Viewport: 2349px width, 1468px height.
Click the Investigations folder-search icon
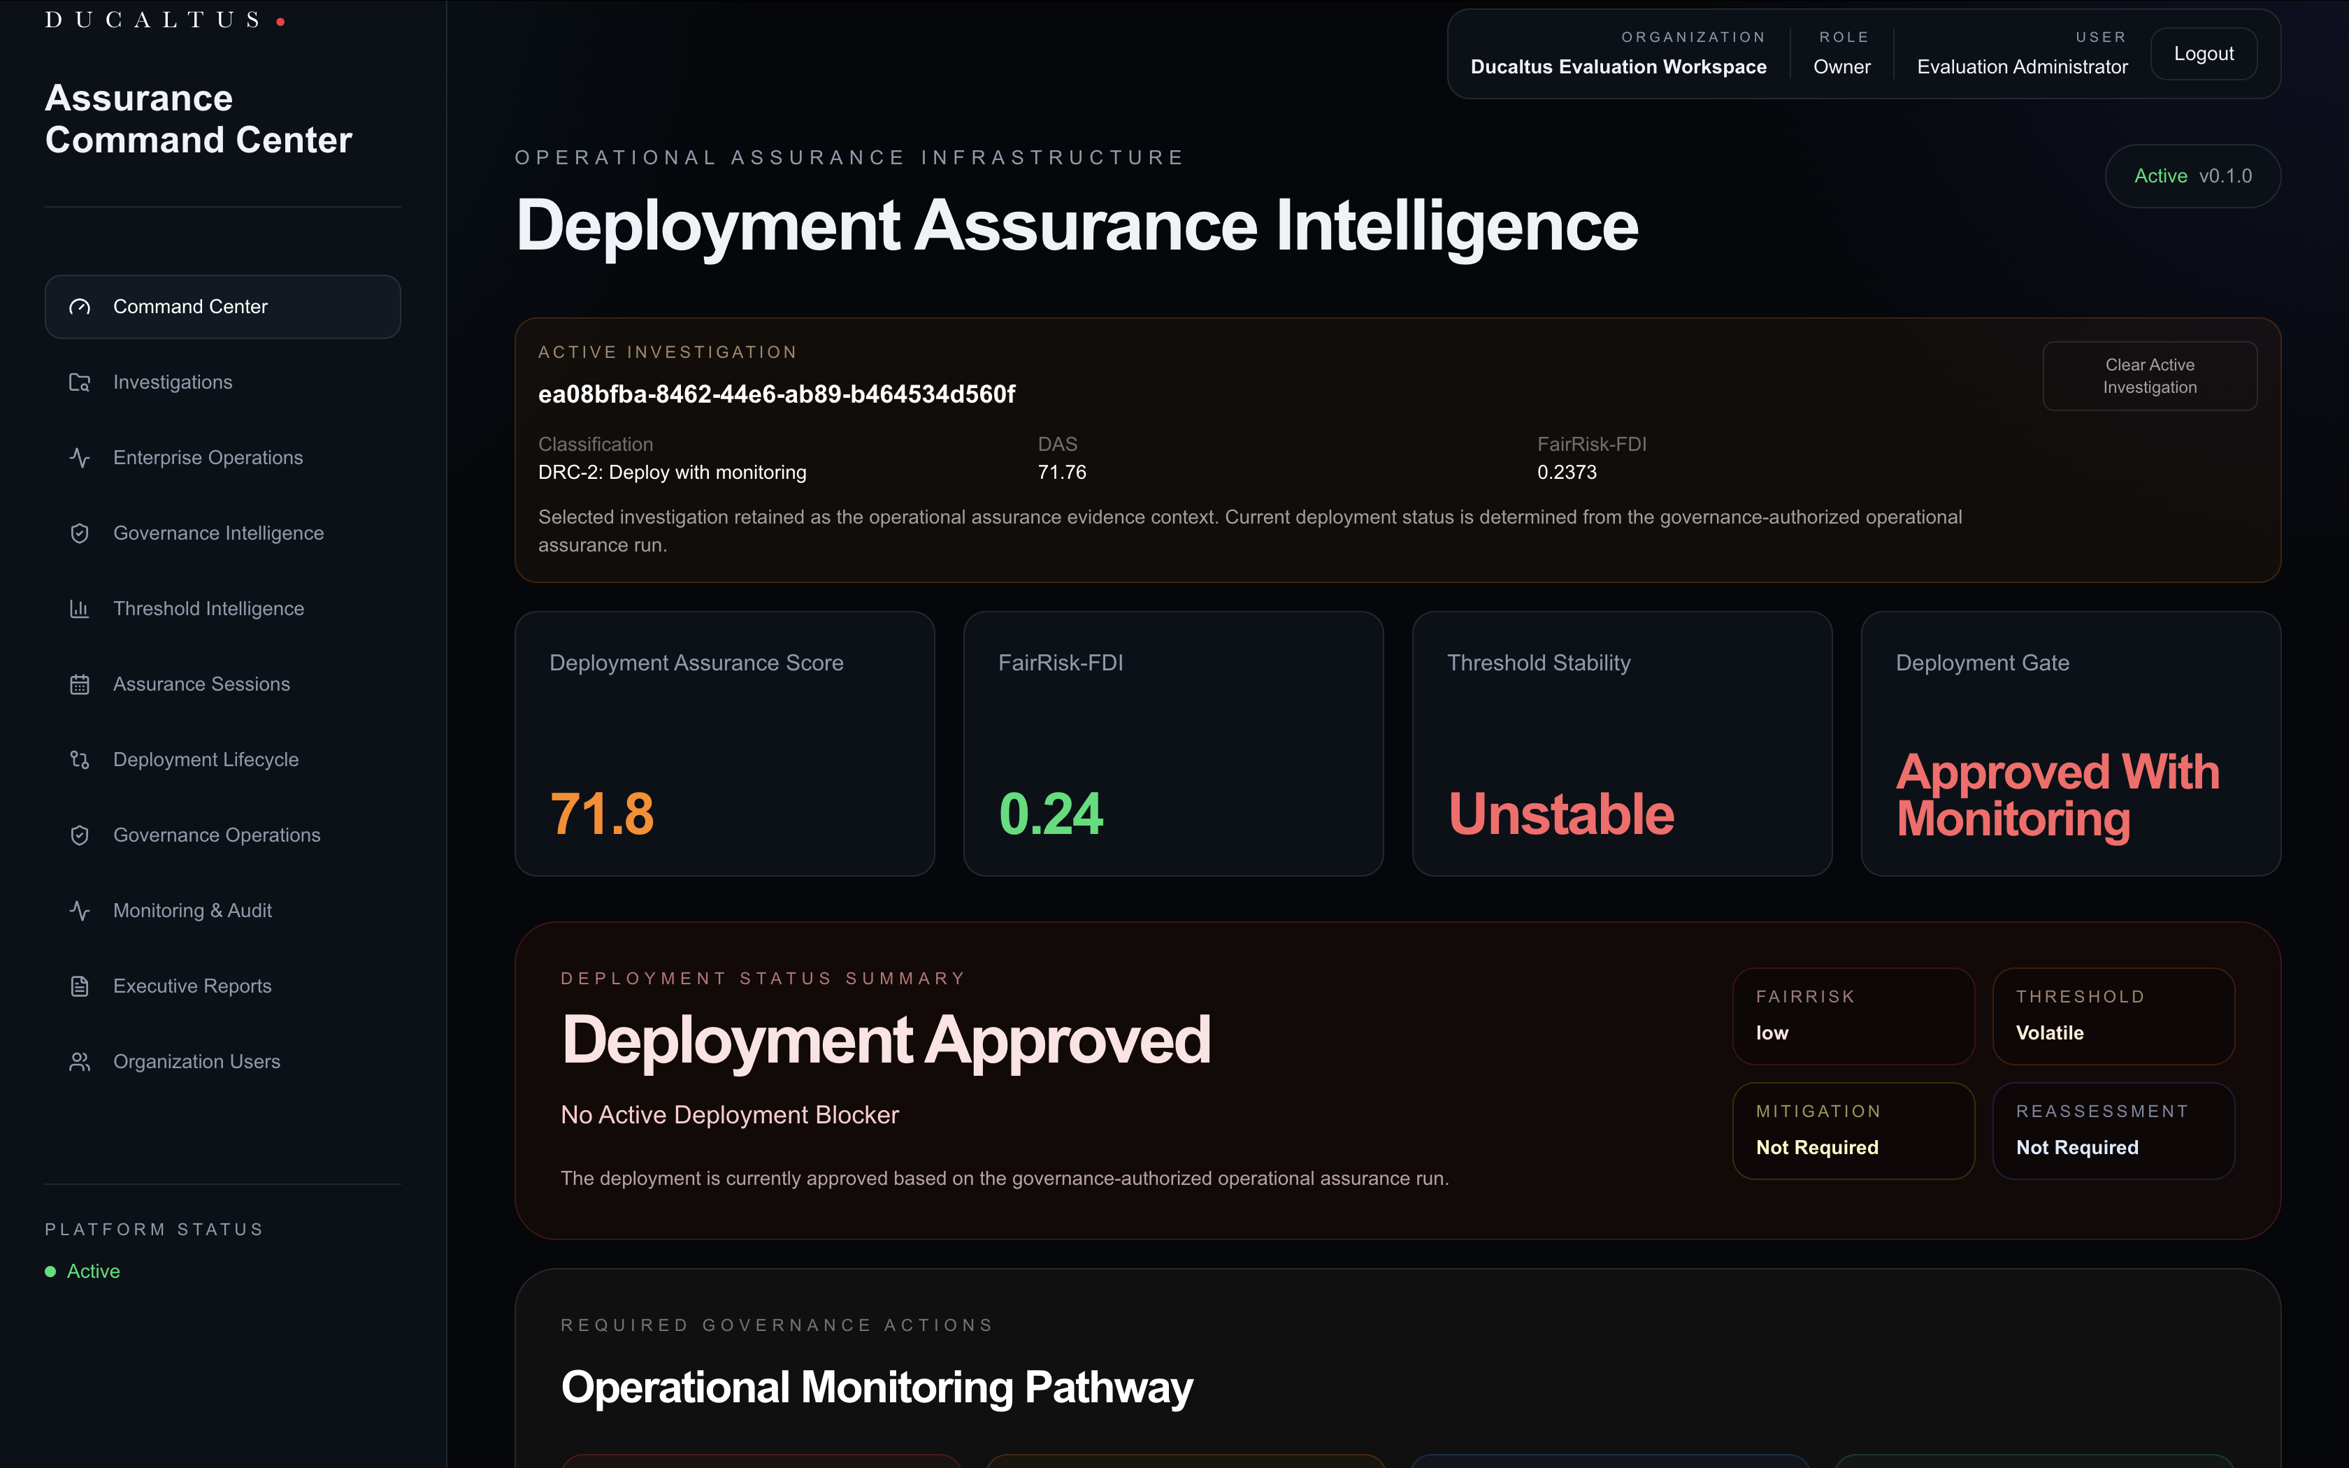[x=80, y=382]
